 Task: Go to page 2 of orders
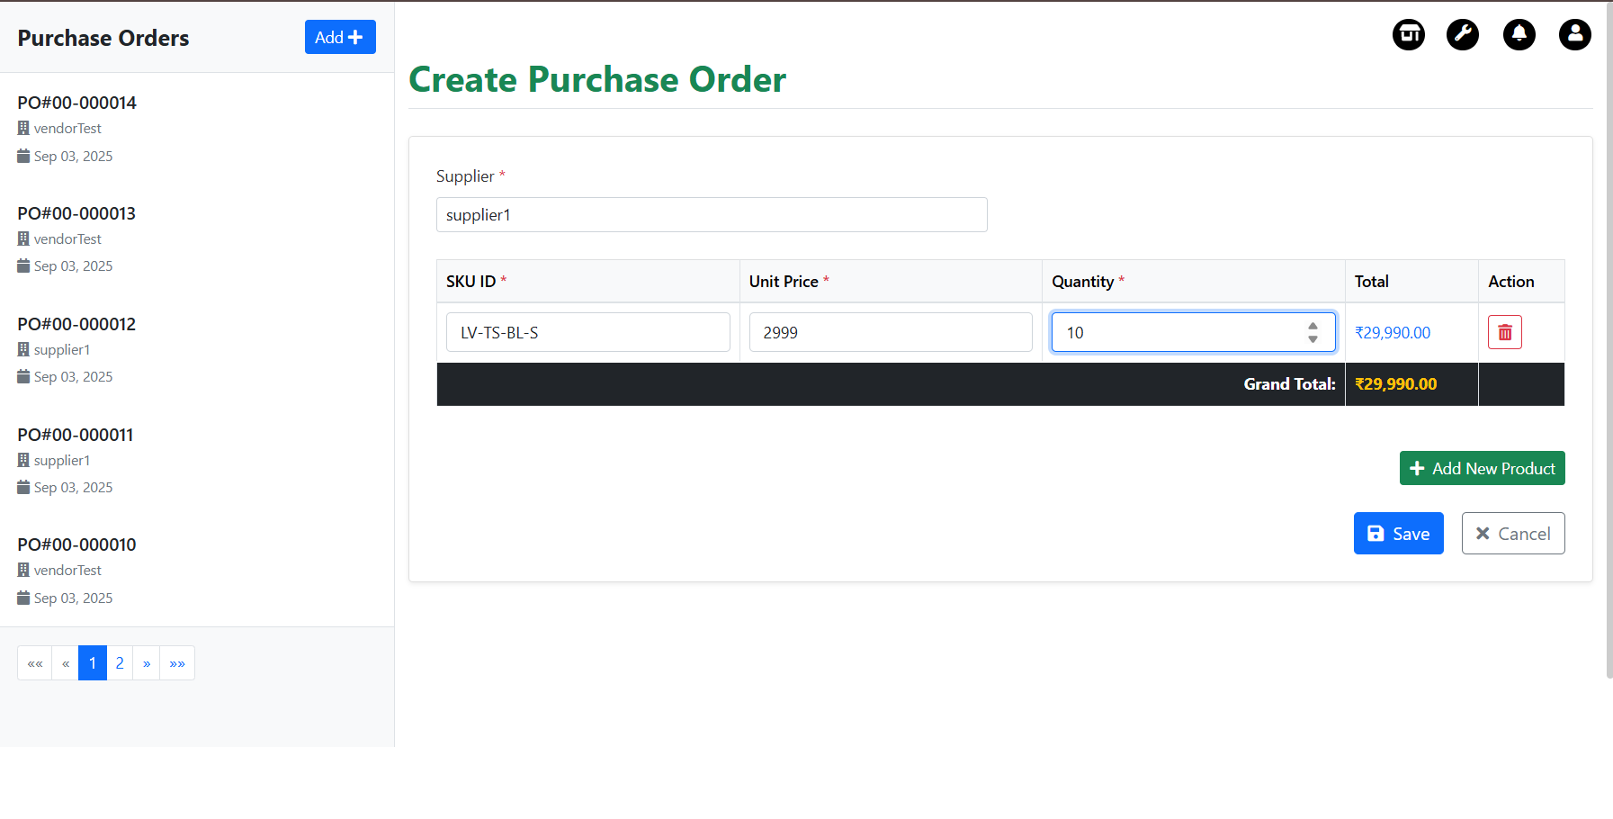click(120, 663)
